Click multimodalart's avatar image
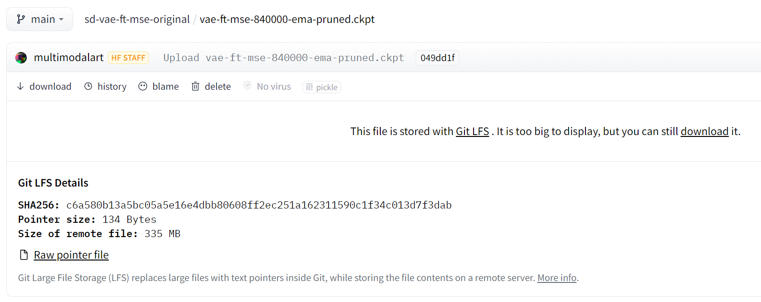 point(21,58)
